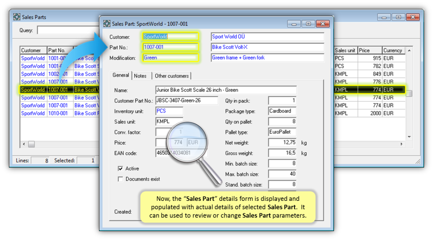Sort by the Price column header
The width and height of the screenshot is (433, 240).
point(370,50)
